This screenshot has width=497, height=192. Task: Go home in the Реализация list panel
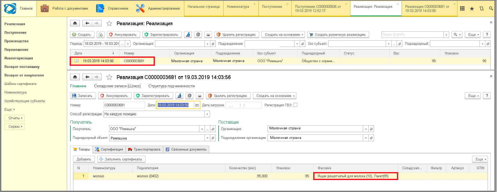coord(75,23)
